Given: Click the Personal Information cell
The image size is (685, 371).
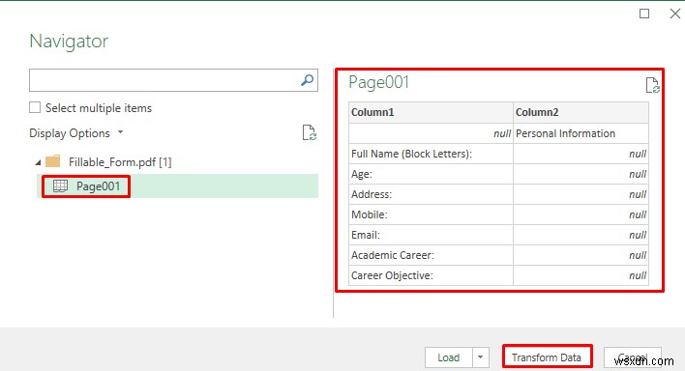Looking at the screenshot, I should 581,133.
